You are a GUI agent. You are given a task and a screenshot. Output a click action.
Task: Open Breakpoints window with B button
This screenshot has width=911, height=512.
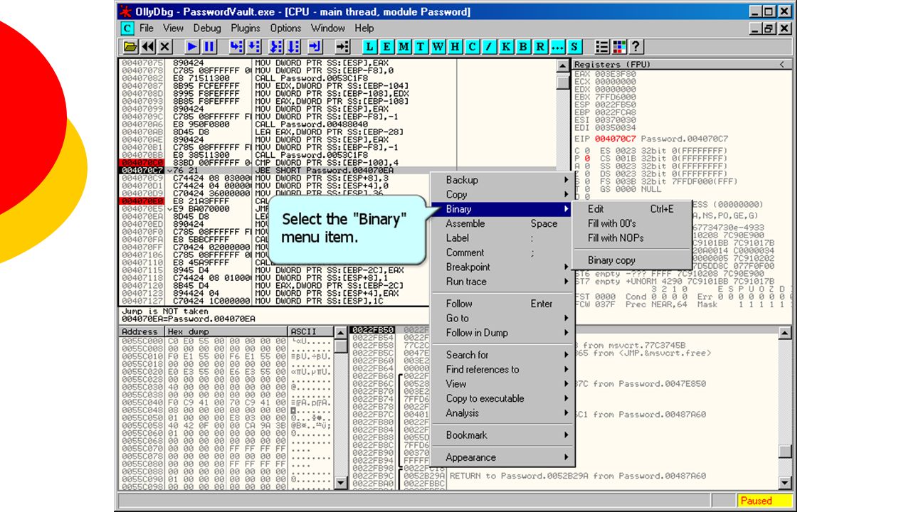click(x=523, y=47)
